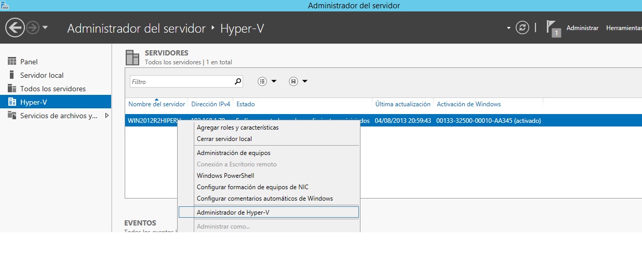Click the back navigation arrow
642x268 pixels.
click(16, 27)
